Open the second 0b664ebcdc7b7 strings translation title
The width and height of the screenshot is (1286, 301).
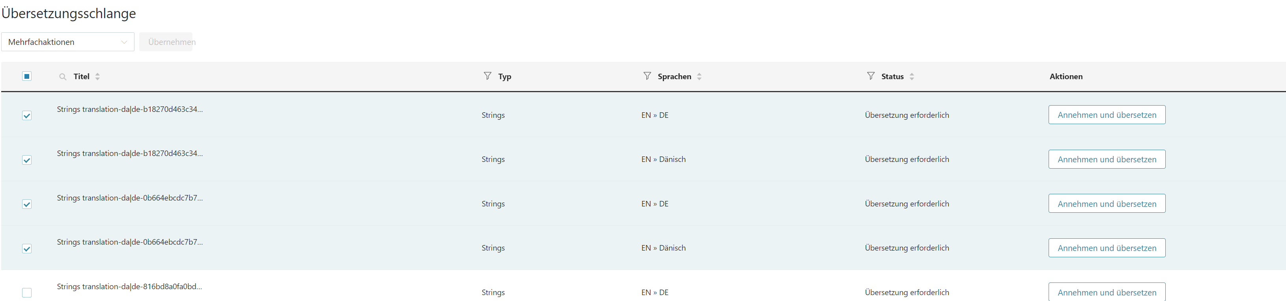[x=130, y=242]
